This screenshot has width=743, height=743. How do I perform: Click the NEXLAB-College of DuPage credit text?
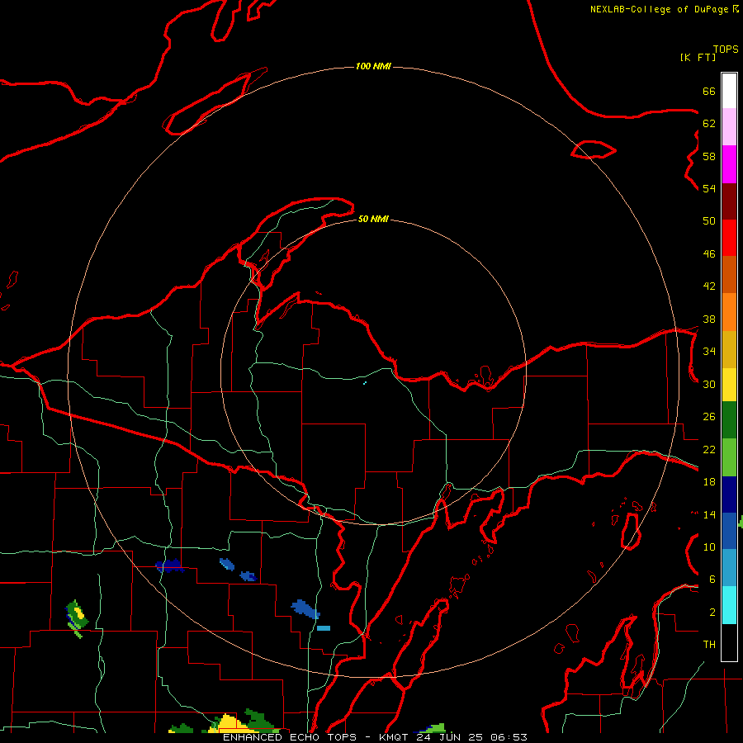pos(659,9)
